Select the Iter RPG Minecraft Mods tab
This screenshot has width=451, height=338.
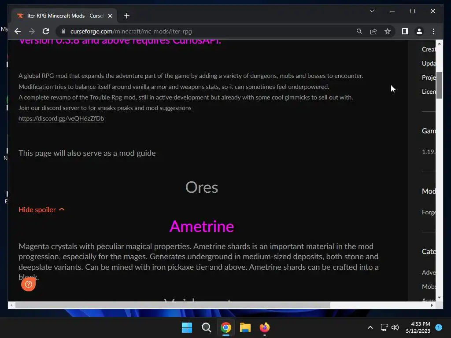64,16
